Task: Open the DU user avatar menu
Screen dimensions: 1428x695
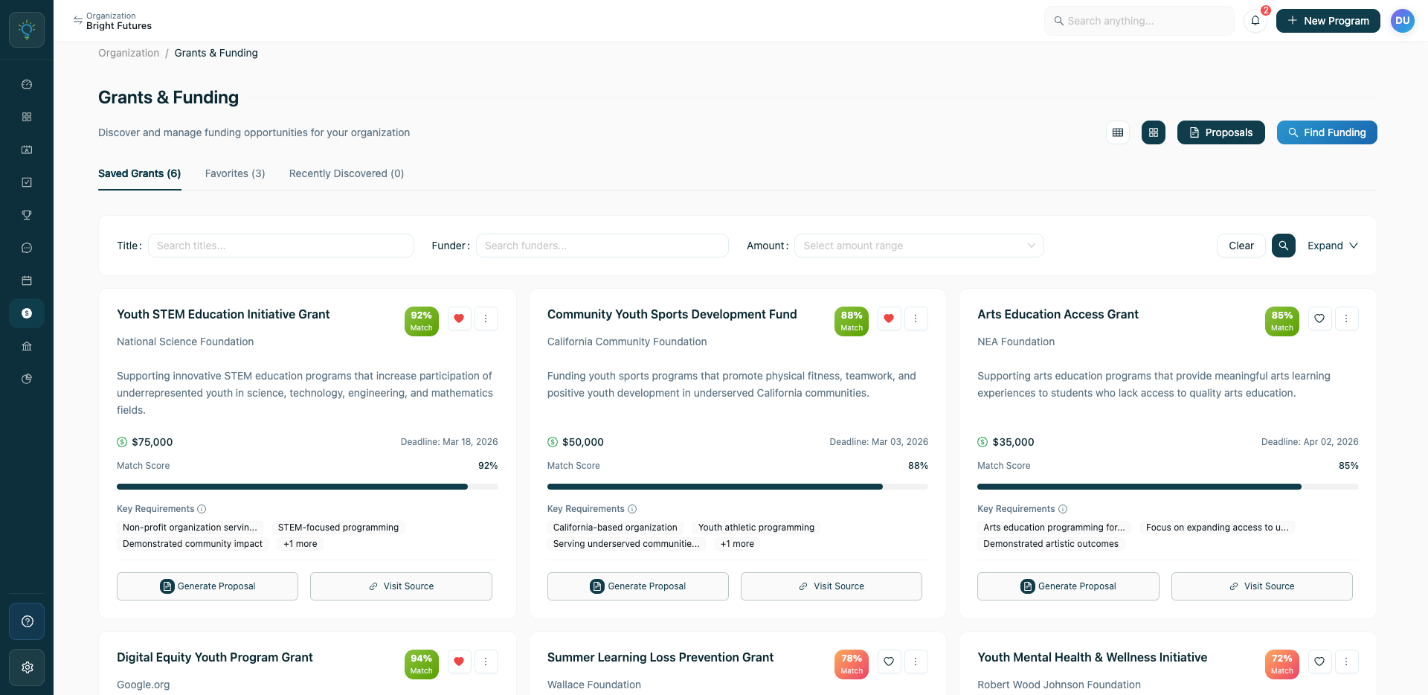Action: (x=1403, y=21)
